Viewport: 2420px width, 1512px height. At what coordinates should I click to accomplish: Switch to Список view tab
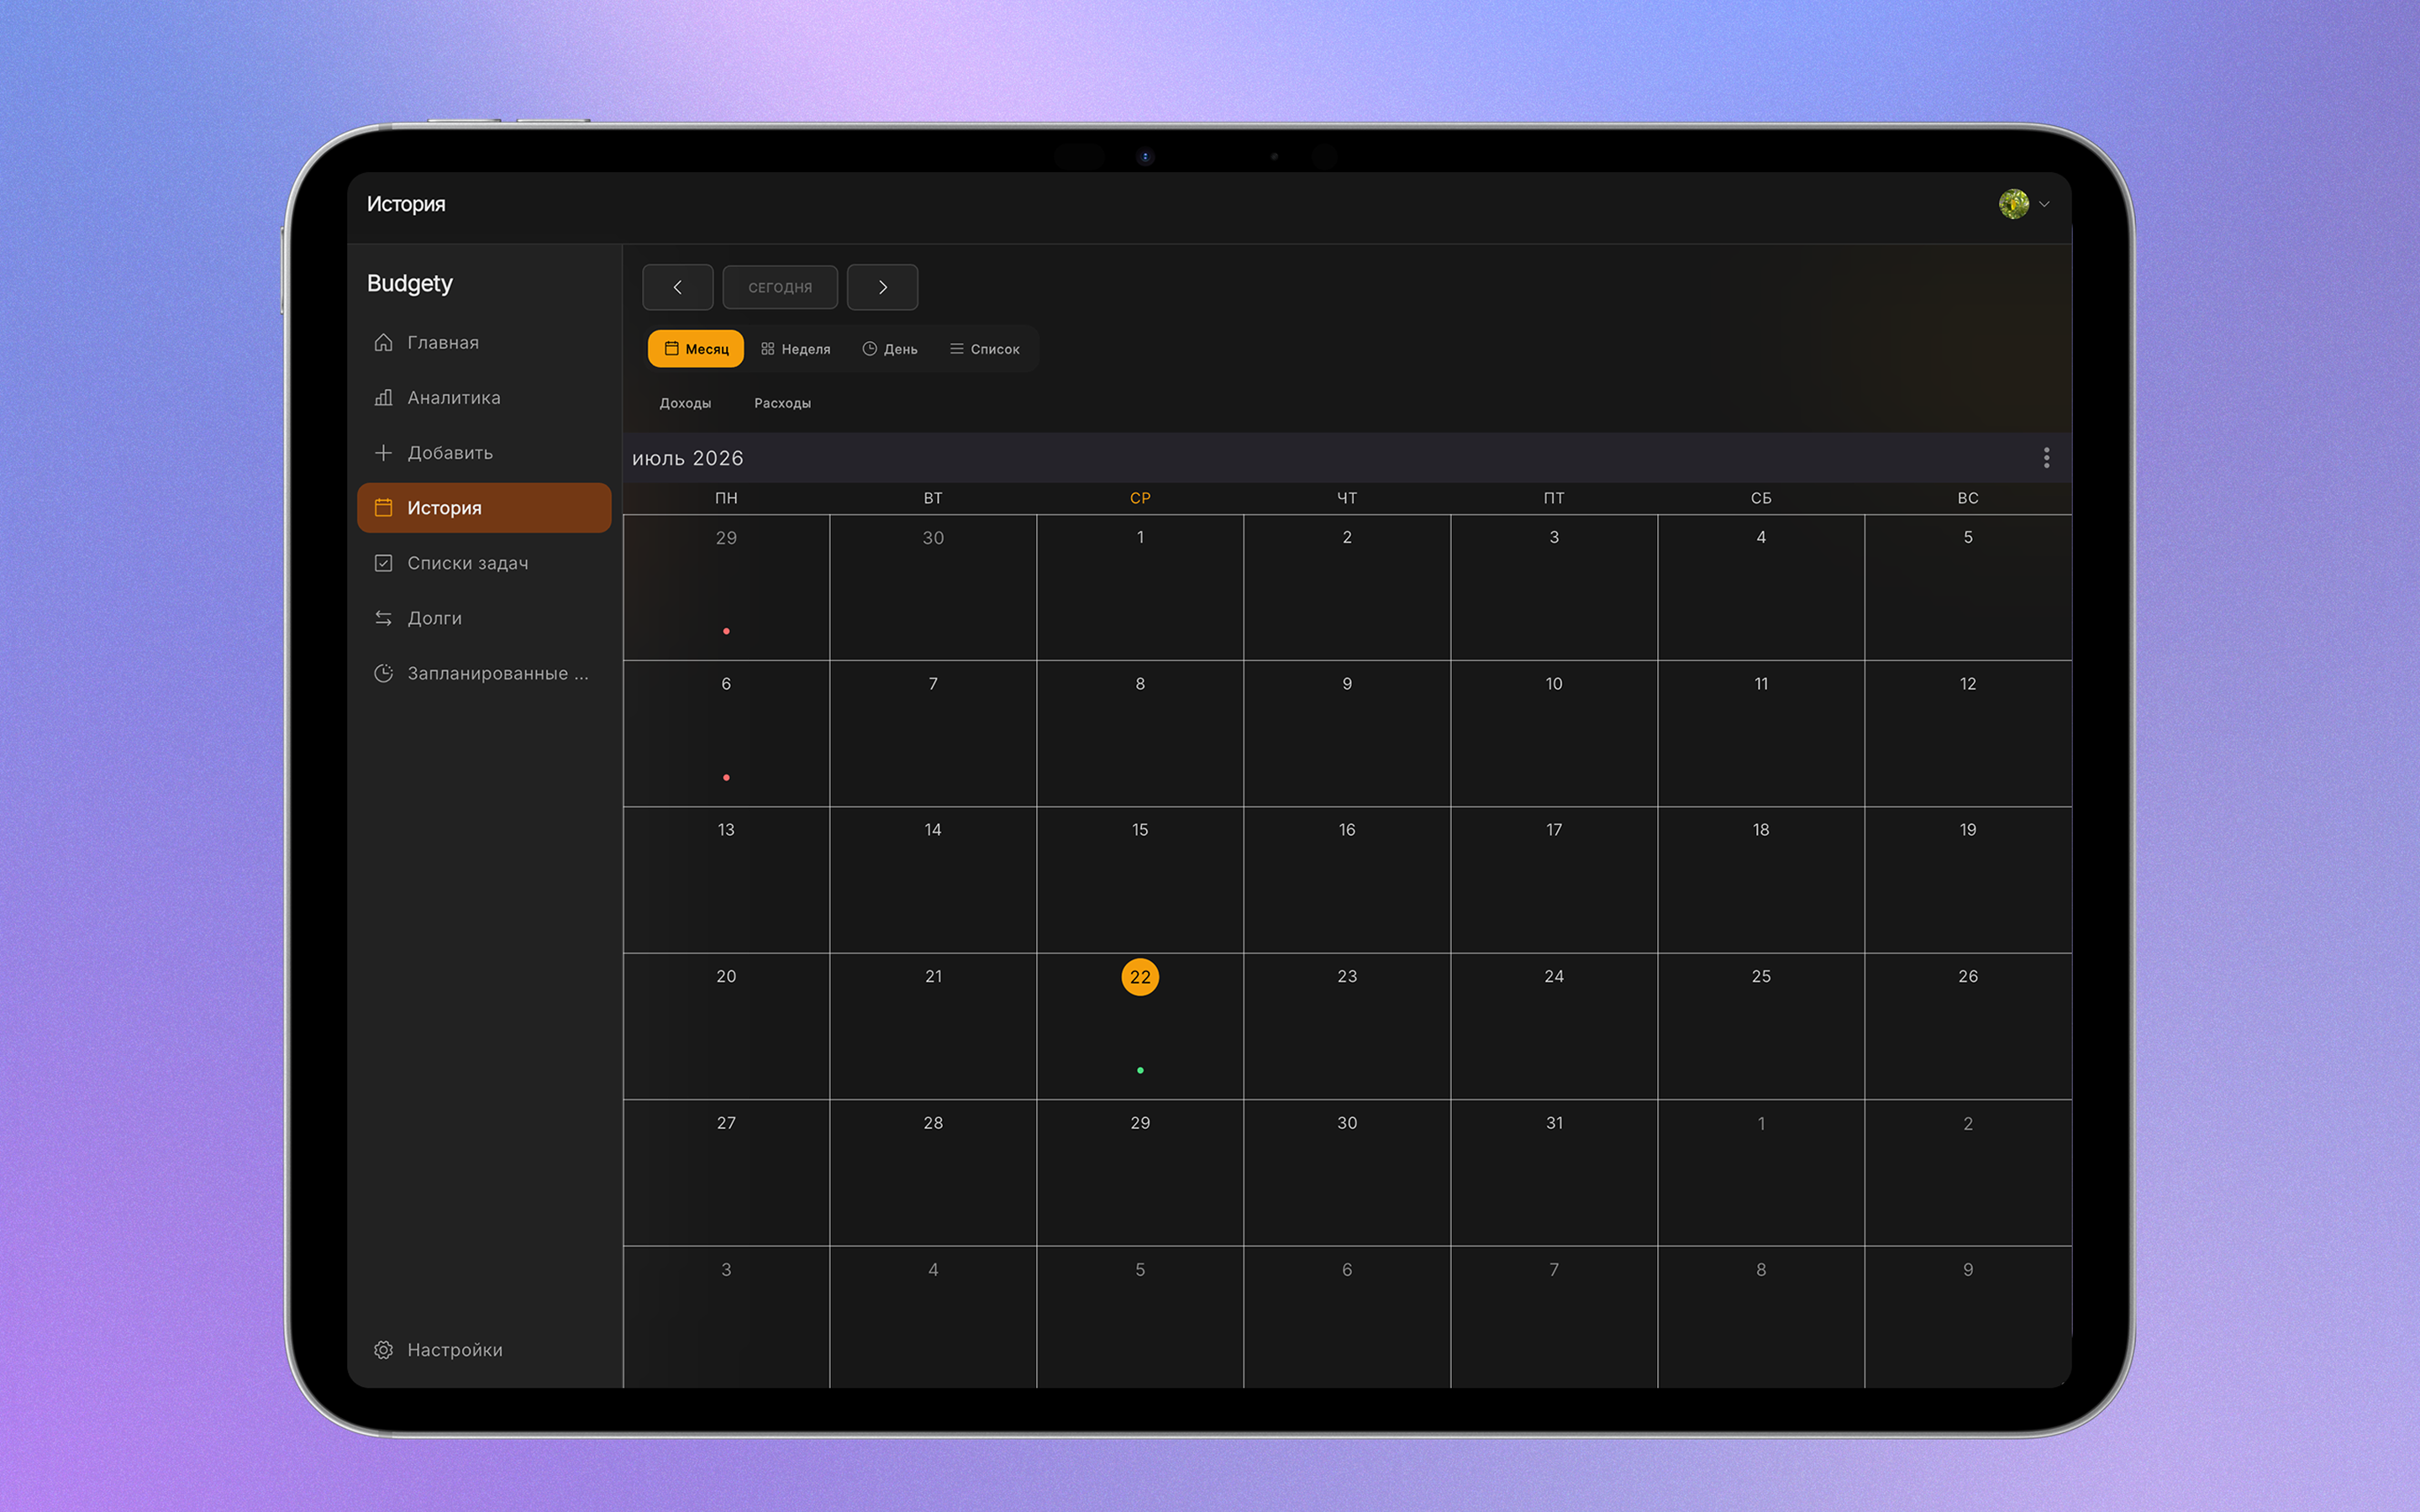pos(985,349)
